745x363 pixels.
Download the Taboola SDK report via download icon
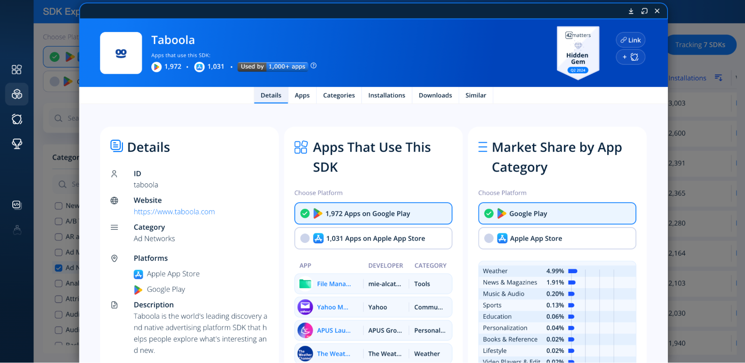pyautogui.click(x=631, y=11)
